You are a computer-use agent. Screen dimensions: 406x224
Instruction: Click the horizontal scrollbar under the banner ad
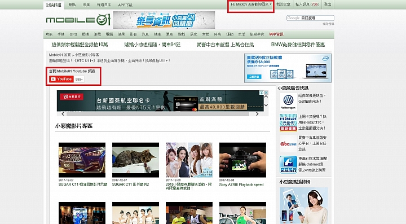tap(158, 114)
